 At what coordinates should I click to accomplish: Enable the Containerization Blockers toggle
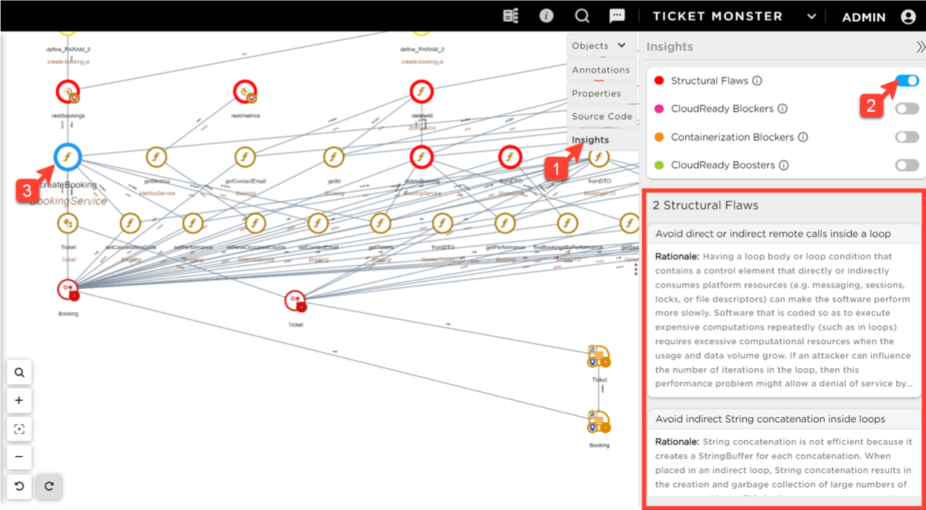[x=907, y=137]
